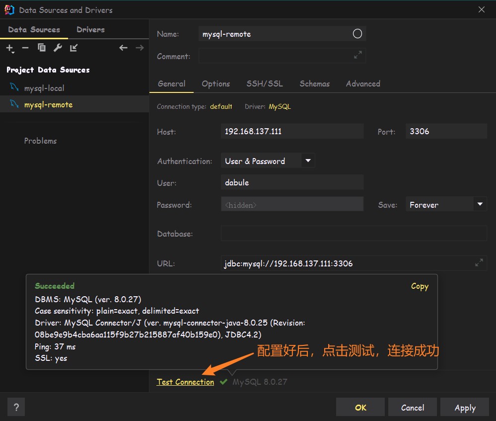Expand the Comment field with the expand icon
Screen dimensions: 496x421
point(357,56)
